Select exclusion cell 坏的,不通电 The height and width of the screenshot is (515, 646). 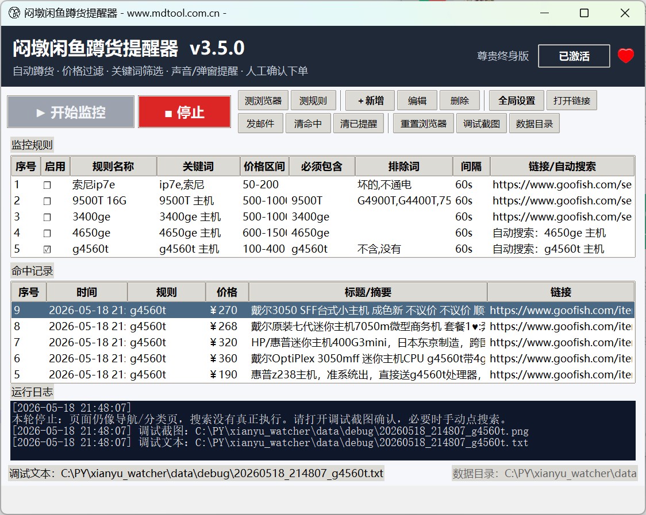384,184
